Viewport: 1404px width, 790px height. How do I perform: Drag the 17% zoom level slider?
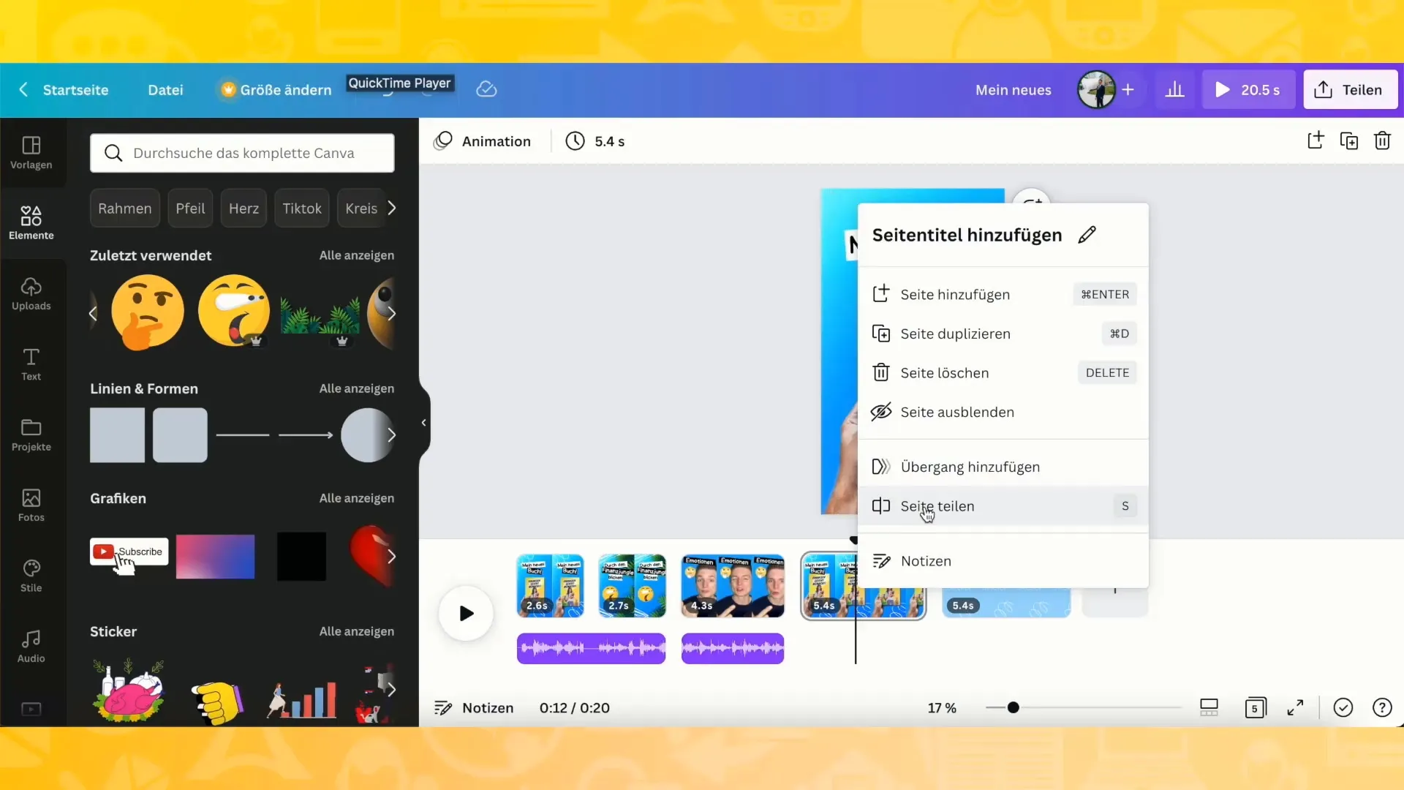[1013, 708]
